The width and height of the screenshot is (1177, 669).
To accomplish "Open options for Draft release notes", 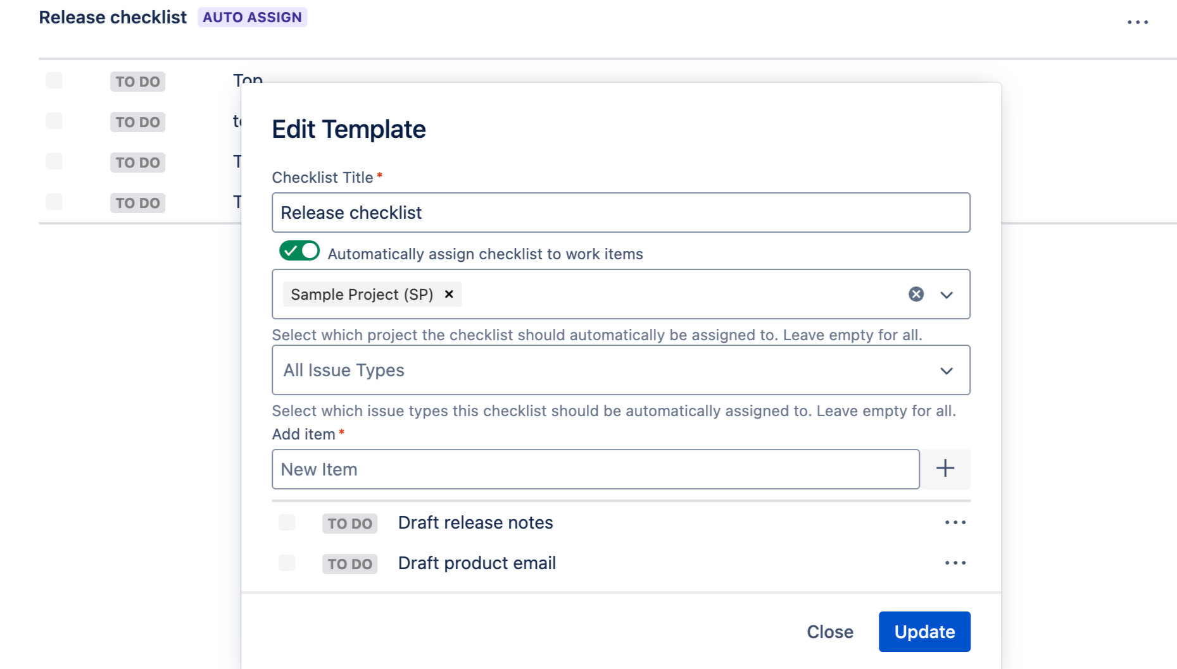I will click(955, 522).
